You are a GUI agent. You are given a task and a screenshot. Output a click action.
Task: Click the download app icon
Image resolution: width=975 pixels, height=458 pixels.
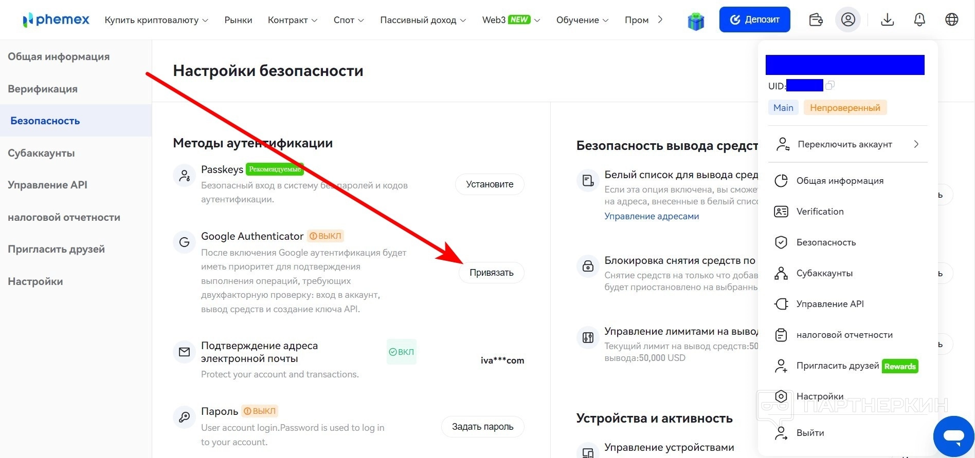(x=887, y=20)
